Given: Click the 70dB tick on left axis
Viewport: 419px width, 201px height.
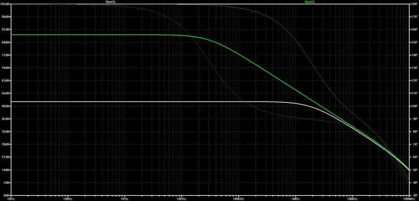Looking at the screenshot, I should tap(6, 68).
